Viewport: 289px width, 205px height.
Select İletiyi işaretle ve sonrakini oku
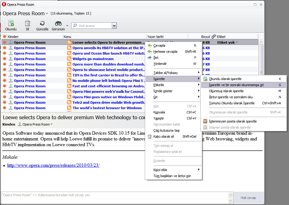[243, 97]
